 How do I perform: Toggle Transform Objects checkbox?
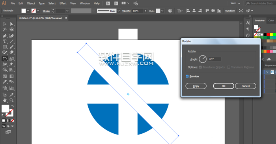(200, 67)
